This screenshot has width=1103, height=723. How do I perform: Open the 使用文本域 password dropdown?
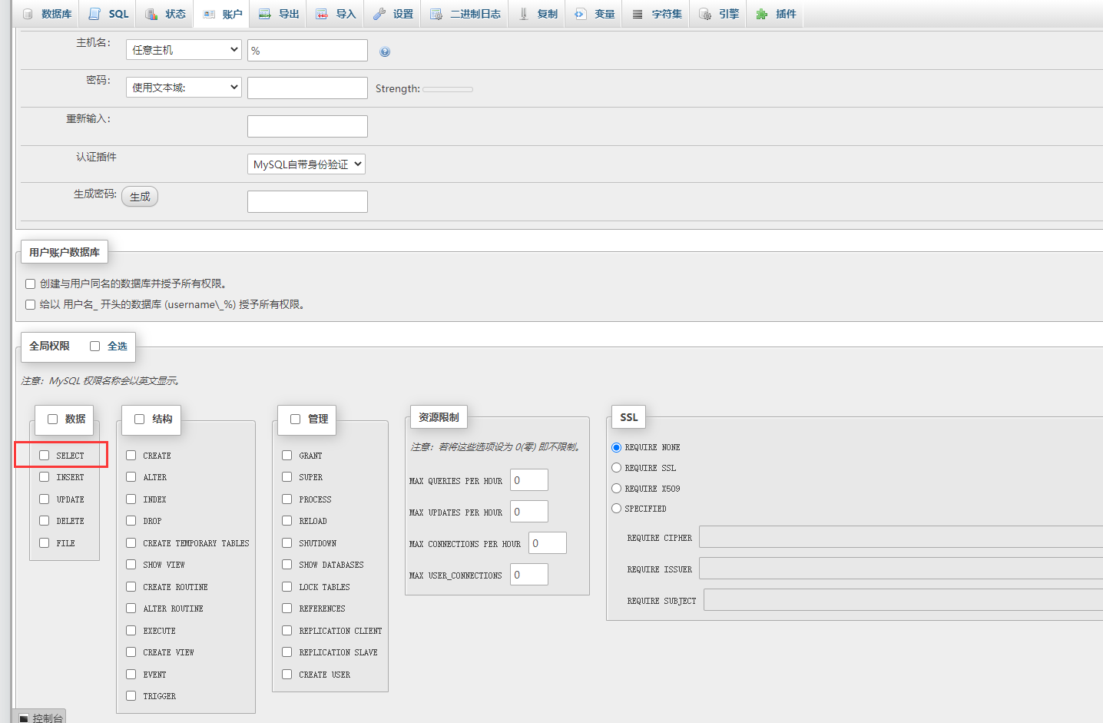(x=184, y=88)
